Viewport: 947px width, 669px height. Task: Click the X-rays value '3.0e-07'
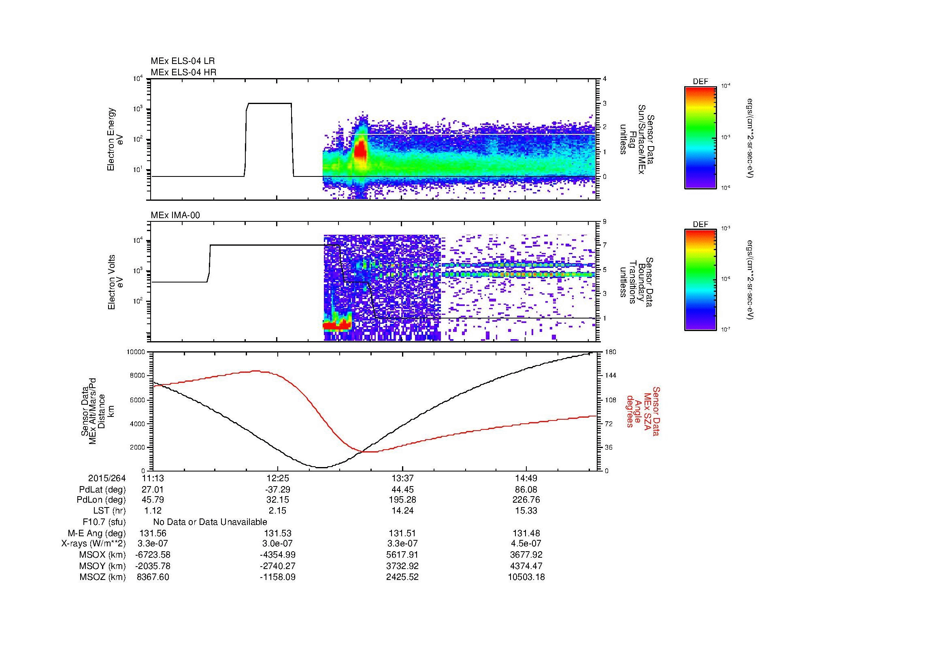click(x=278, y=544)
